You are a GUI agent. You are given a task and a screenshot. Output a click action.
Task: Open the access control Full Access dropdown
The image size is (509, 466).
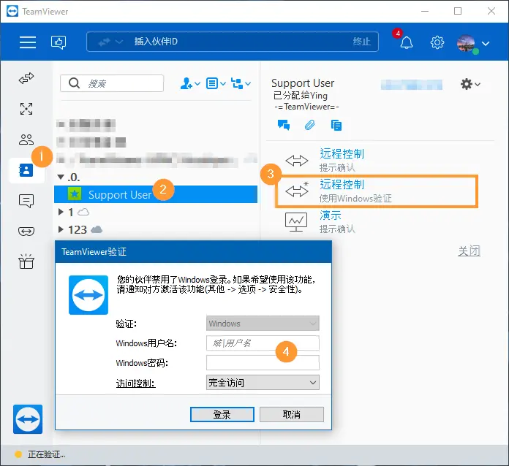263,383
